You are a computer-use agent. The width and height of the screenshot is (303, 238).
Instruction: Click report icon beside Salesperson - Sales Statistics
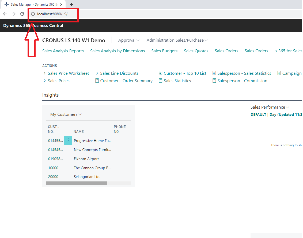214,73
